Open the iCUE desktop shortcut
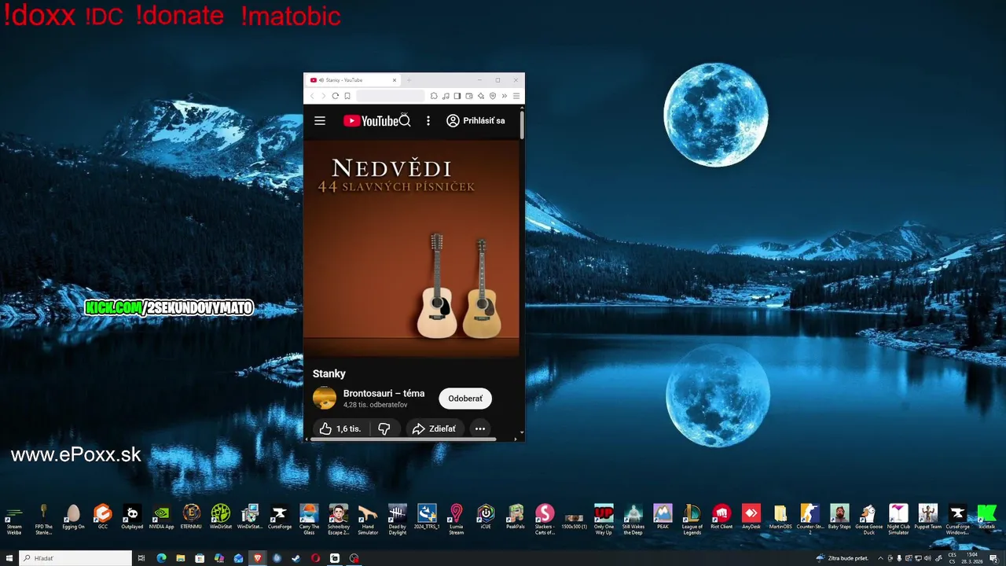Screen dimensions: 1006x566 tap(486, 517)
